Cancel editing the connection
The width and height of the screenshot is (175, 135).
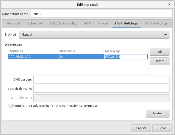click(141, 128)
